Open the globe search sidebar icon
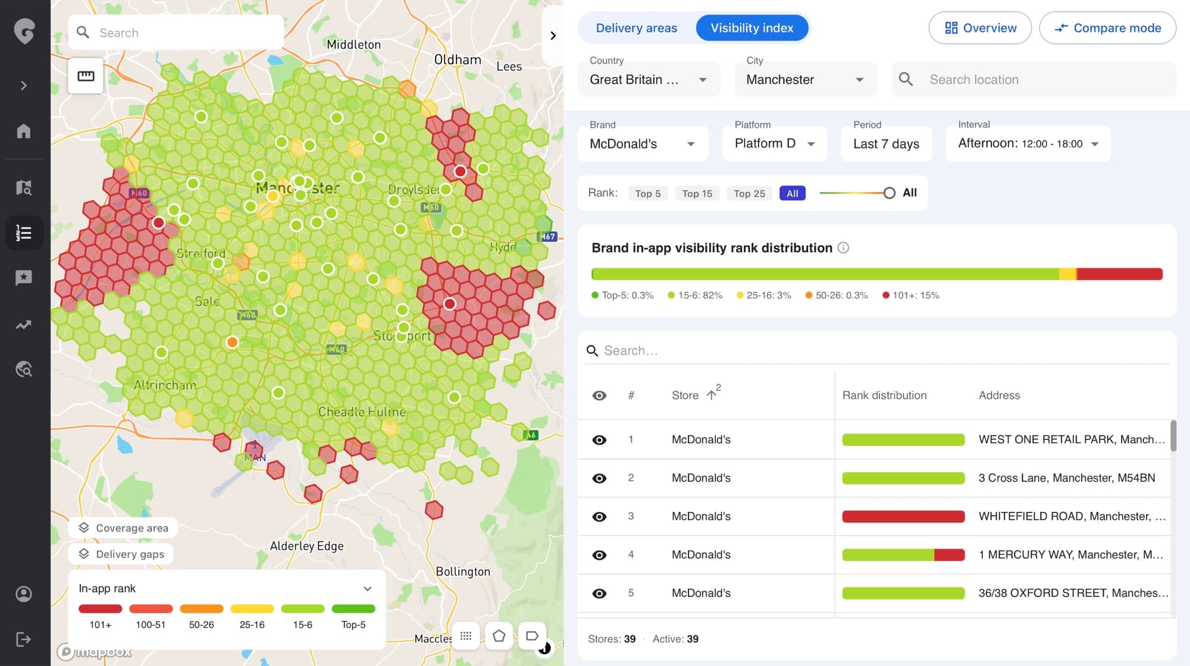The height and width of the screenshot is (666, 1190). pos(24,369)
